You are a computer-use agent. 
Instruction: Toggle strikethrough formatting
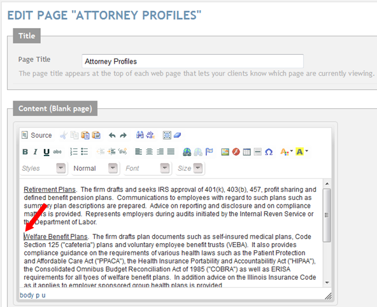coord(57,152)
